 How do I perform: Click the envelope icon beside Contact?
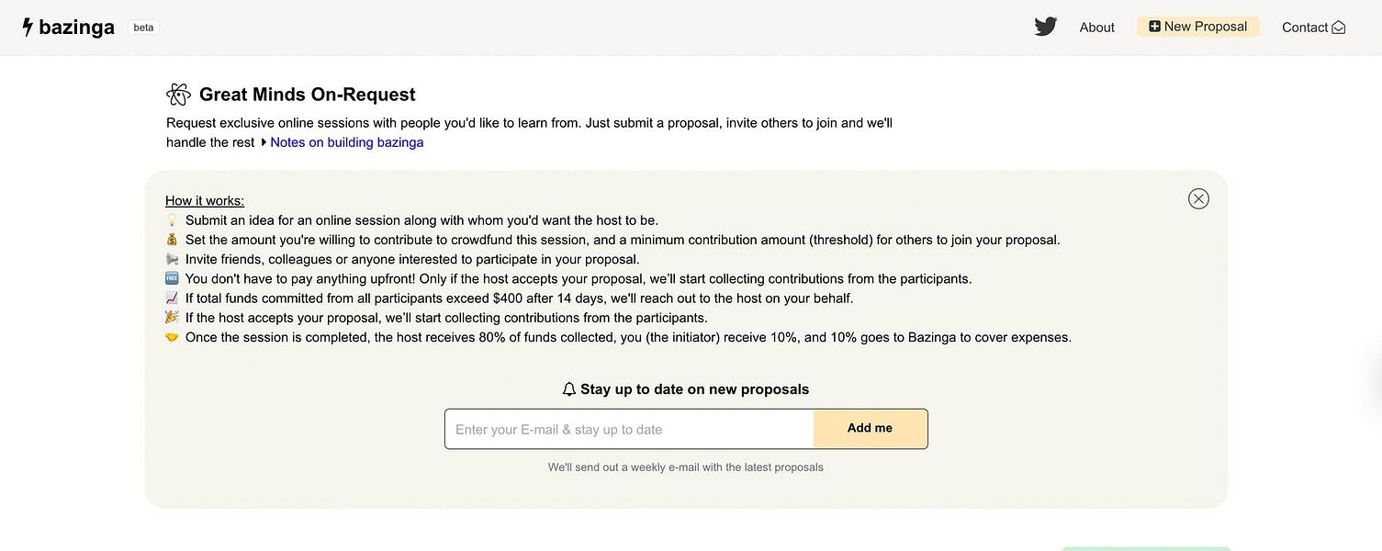click(x=1339, y=28)
